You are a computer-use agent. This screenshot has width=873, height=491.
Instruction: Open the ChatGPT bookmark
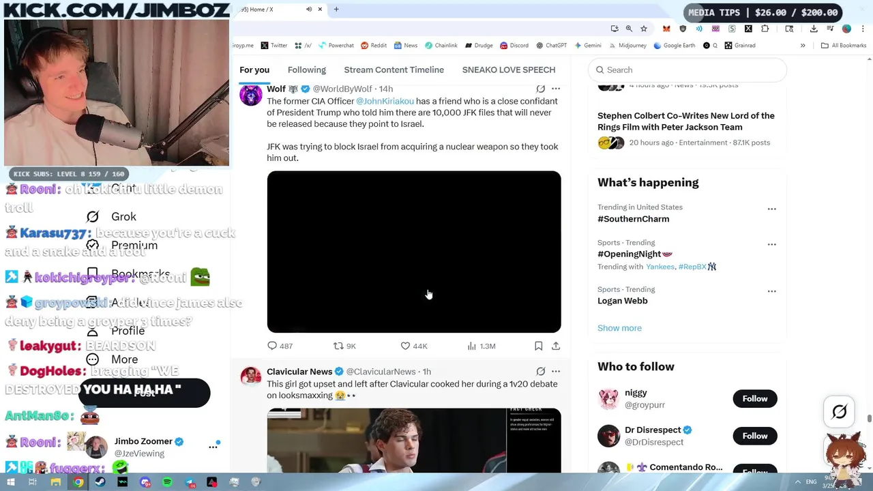[552, 46]
